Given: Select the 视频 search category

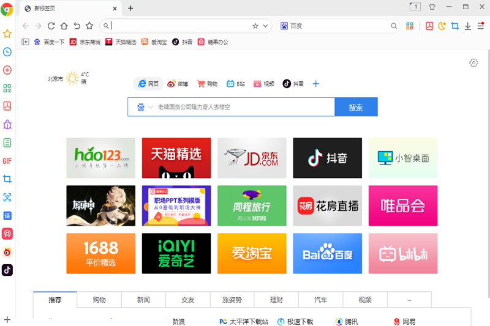Looking at the screenshot, I should pos(264,84).
